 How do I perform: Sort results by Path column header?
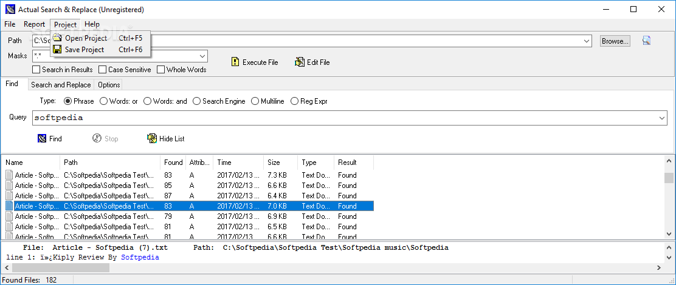tap(111, 163)
